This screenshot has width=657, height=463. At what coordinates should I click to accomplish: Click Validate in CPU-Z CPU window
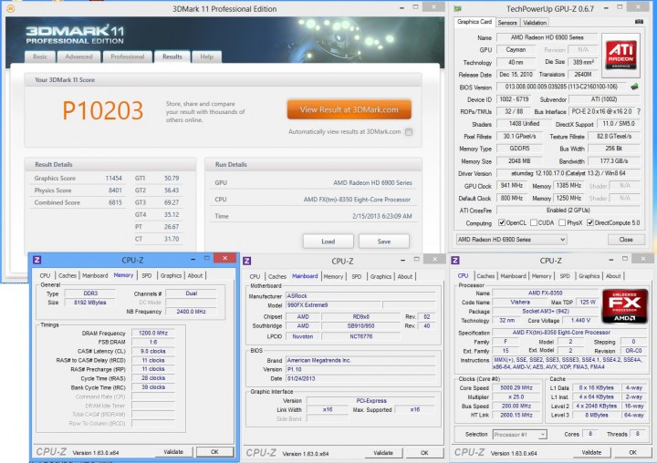coord(591,452)
